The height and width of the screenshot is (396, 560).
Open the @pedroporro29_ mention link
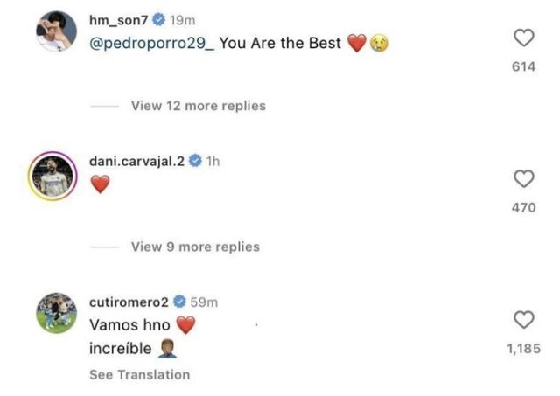(x=150, y=43)
